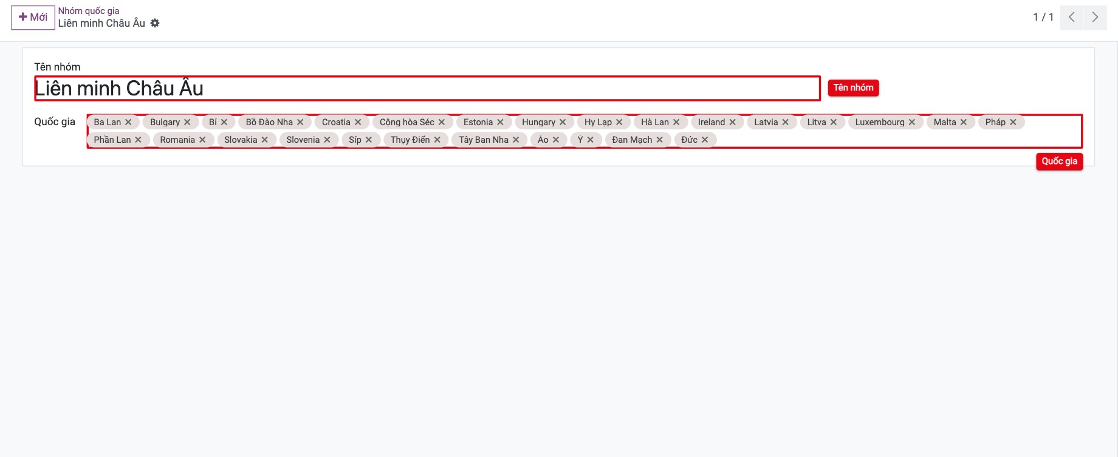Remove Tây Ban Nha from the group
1118x457 pixels.
point(516,140)
